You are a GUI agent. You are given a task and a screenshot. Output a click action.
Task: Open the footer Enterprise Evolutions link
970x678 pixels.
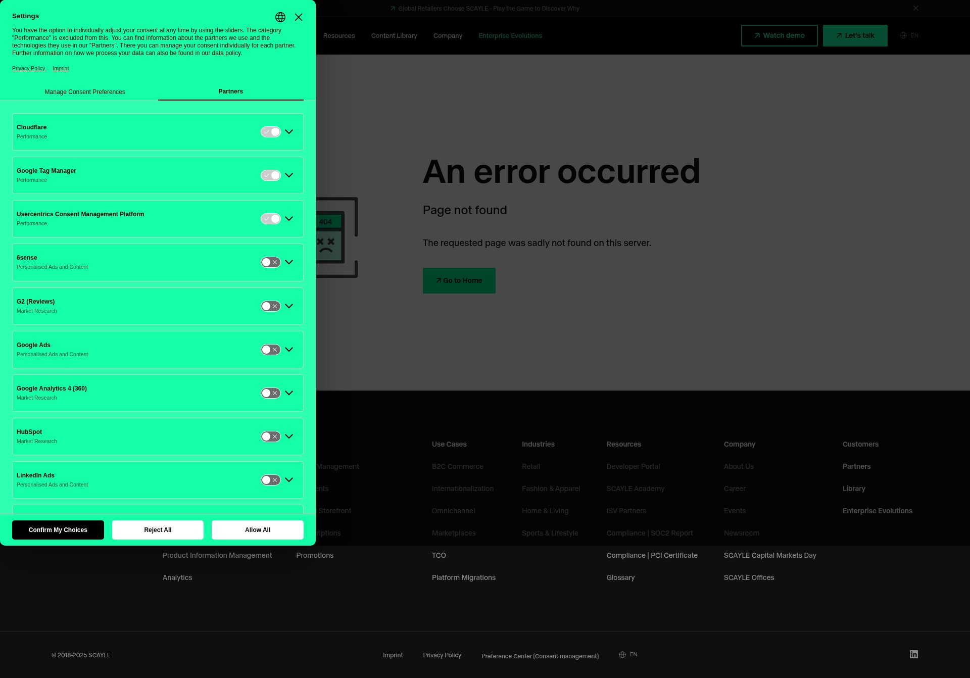coord(878,511)
